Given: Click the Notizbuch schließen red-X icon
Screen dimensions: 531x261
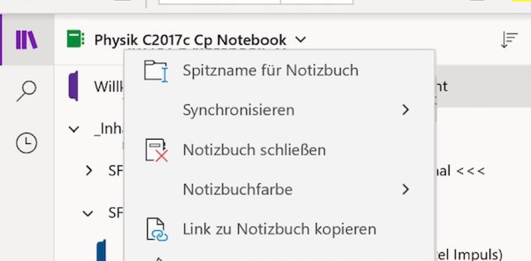Looking at the screenshot, I should (155, 150).
